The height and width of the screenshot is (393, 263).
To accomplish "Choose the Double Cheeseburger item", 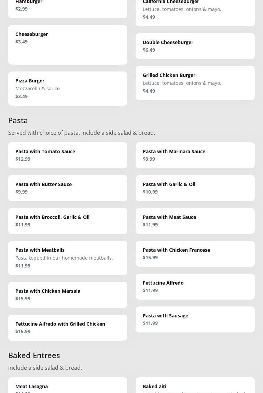I will [195, 46].
